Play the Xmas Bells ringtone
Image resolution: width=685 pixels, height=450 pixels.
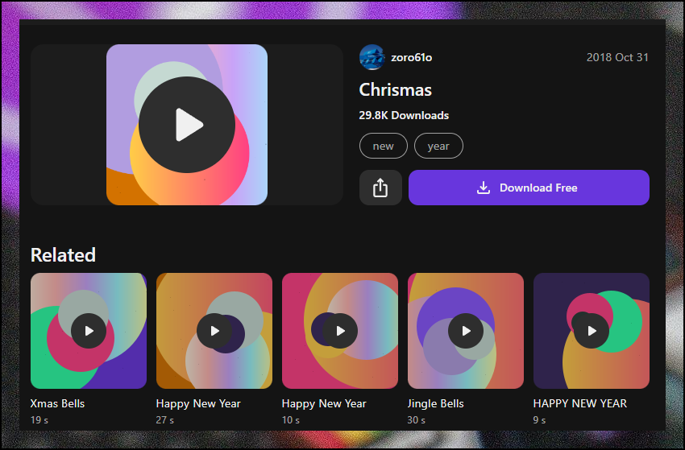click(x=89, y=331)
